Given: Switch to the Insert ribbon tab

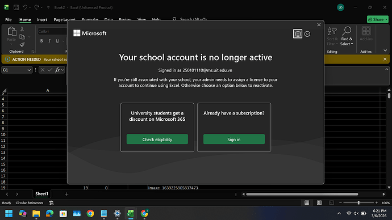Looking at the screenshot, I should pos(42,19).
